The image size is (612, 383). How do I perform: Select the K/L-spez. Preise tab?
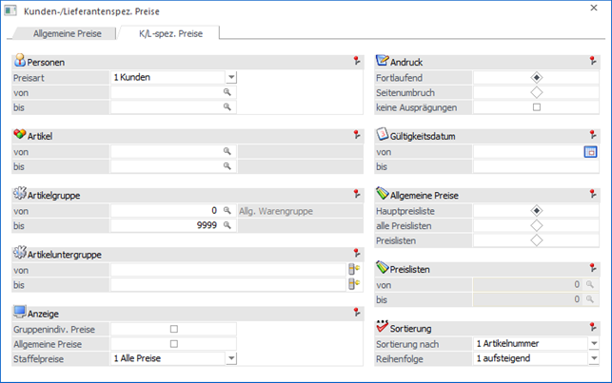(x=169, y=33)
